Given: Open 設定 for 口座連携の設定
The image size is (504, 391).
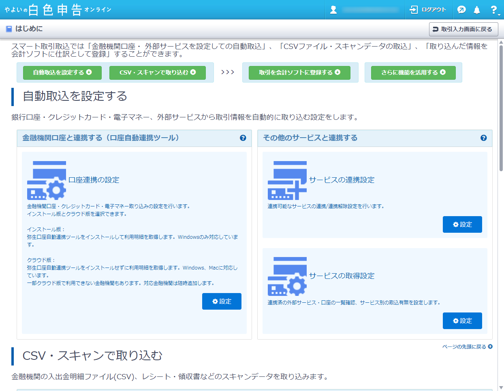Looking at the screenshot, I should click(222, 302).
